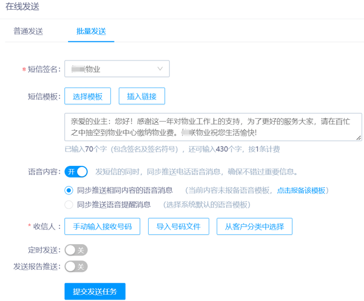Image resolution: width=364 pixels, height=301 pixels.
Task: Switch to the 普通发送 tab
Action: click(x=28, y=31)
